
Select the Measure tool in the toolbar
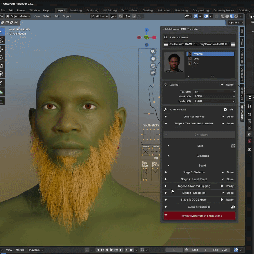click(x=2, y=92)
